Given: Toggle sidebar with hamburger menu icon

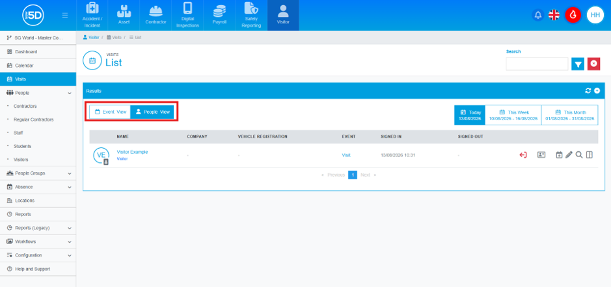Looking at the screenshot, I should [x=65, y=16].
